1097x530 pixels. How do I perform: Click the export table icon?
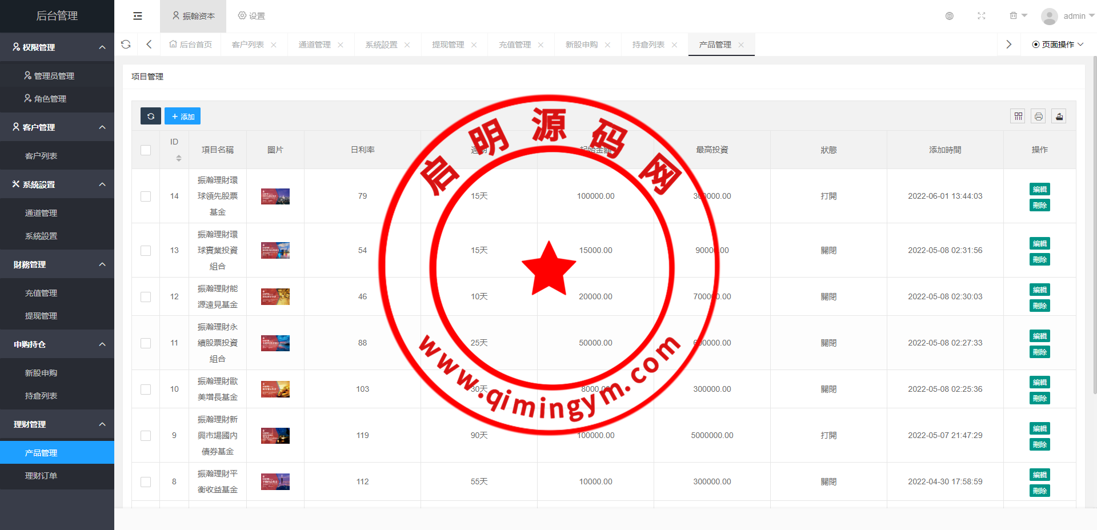1059,117
